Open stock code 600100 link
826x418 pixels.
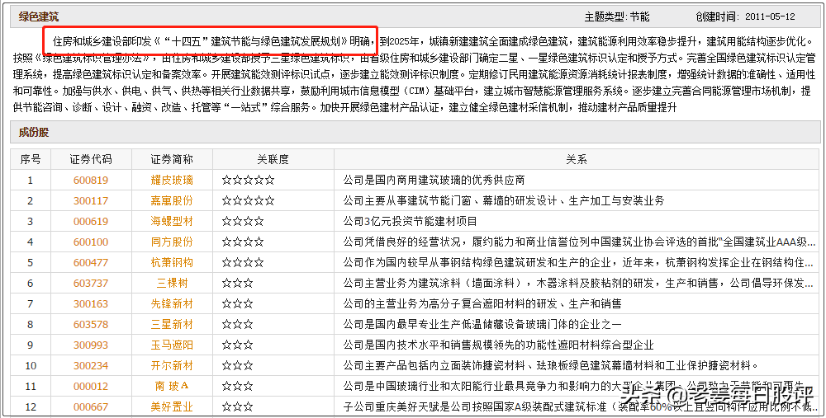pos(91,242)
